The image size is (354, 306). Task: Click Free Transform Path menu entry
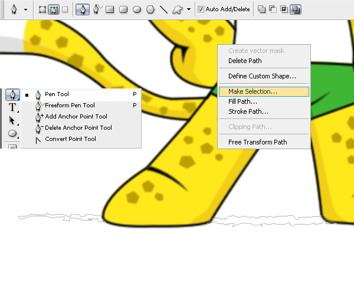pyautogui.click(x=257, y=142)
